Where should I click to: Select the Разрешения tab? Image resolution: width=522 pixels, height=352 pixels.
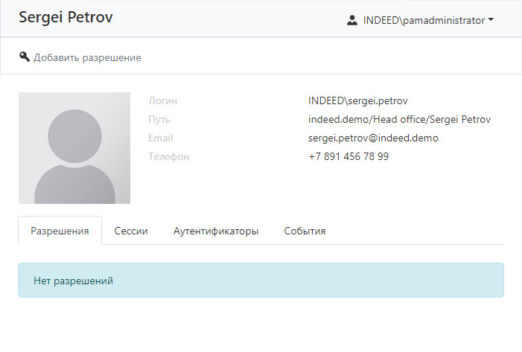click(x=60, y=231)
